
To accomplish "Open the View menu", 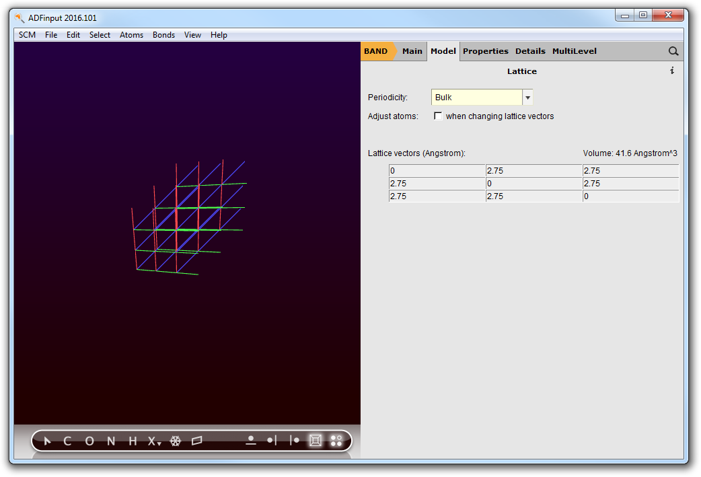I will pos(192,35).
